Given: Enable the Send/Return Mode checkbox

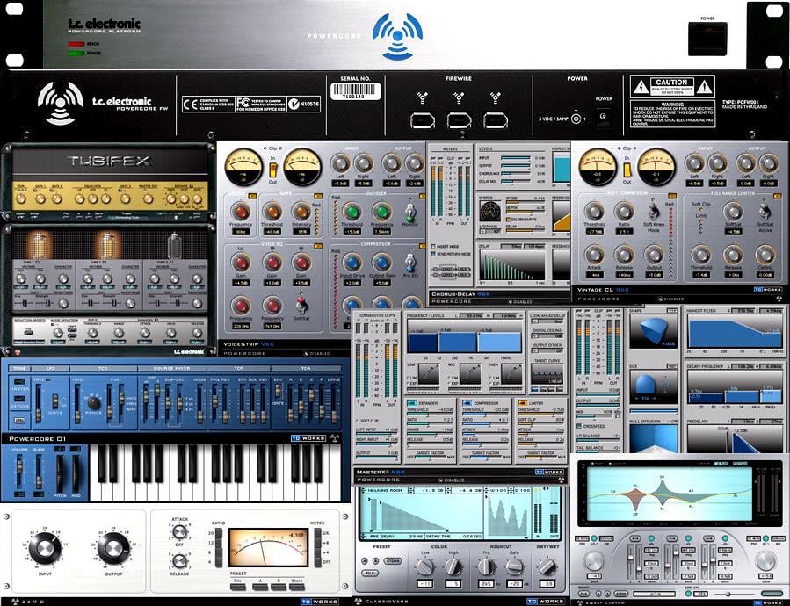Looking at the screenshot, I should click(x=434, y=253).
